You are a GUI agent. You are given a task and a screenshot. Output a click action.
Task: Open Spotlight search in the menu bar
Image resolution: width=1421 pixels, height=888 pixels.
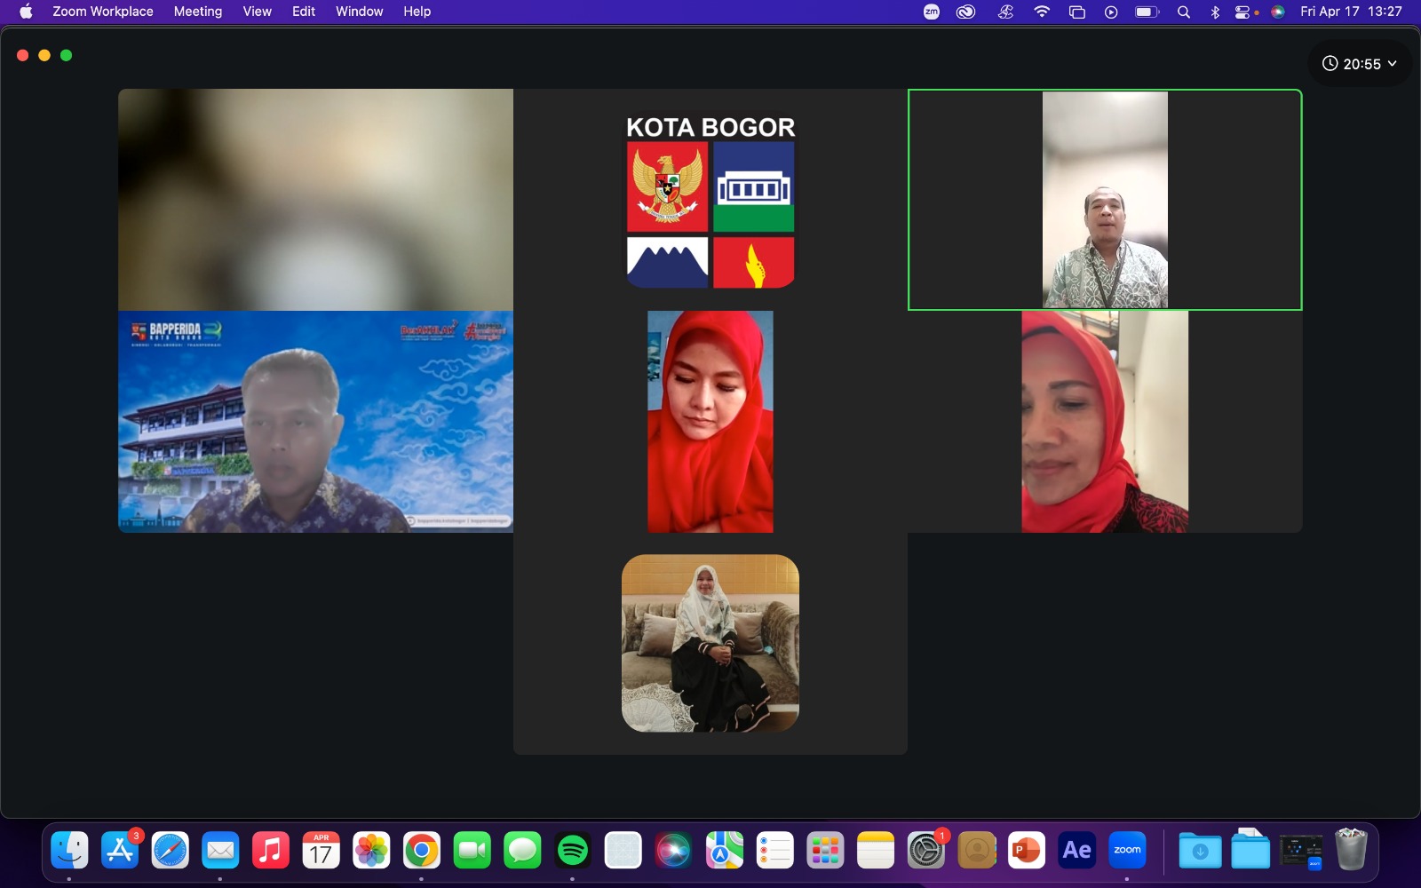[x=1184, y=12]
